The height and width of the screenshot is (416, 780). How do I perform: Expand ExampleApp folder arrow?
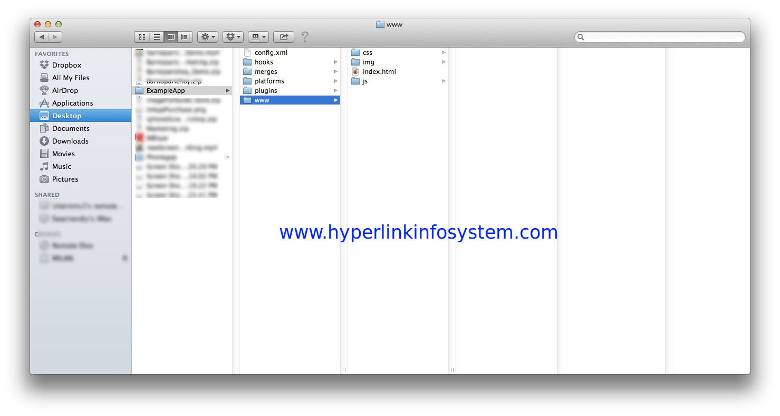[x=228, y=91]
